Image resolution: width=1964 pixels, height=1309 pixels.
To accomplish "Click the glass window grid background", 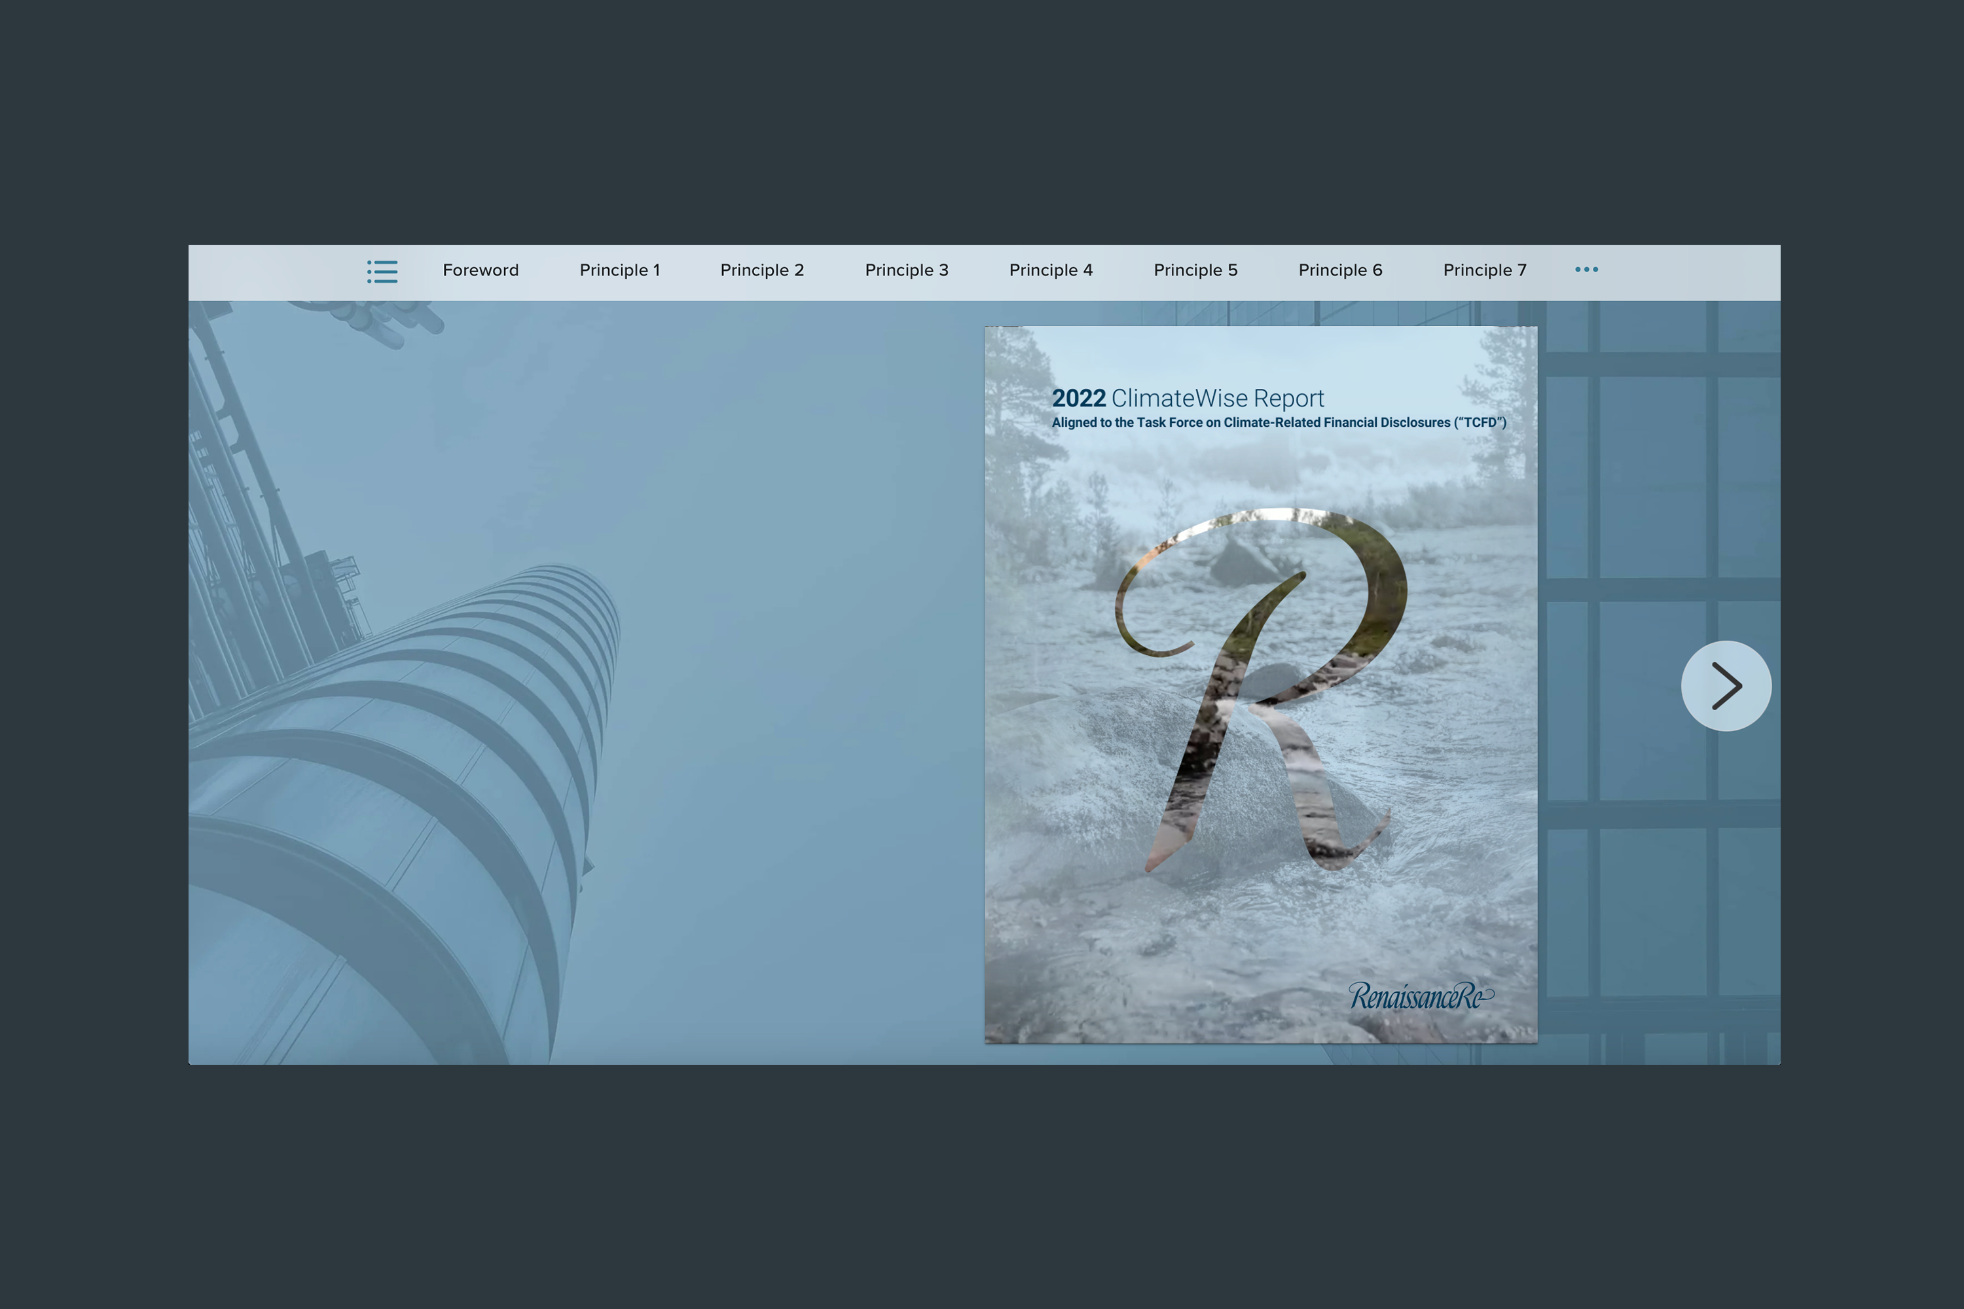I will (x=1654, y=476).
